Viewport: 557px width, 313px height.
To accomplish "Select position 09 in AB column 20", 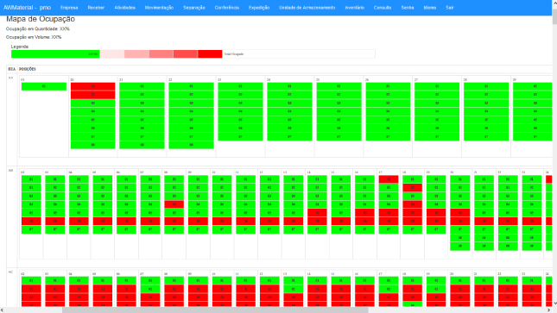I will tap(459, 247).
